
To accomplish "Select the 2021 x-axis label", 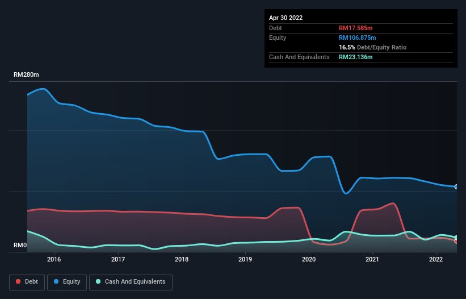I will click(x=372, y=259).
